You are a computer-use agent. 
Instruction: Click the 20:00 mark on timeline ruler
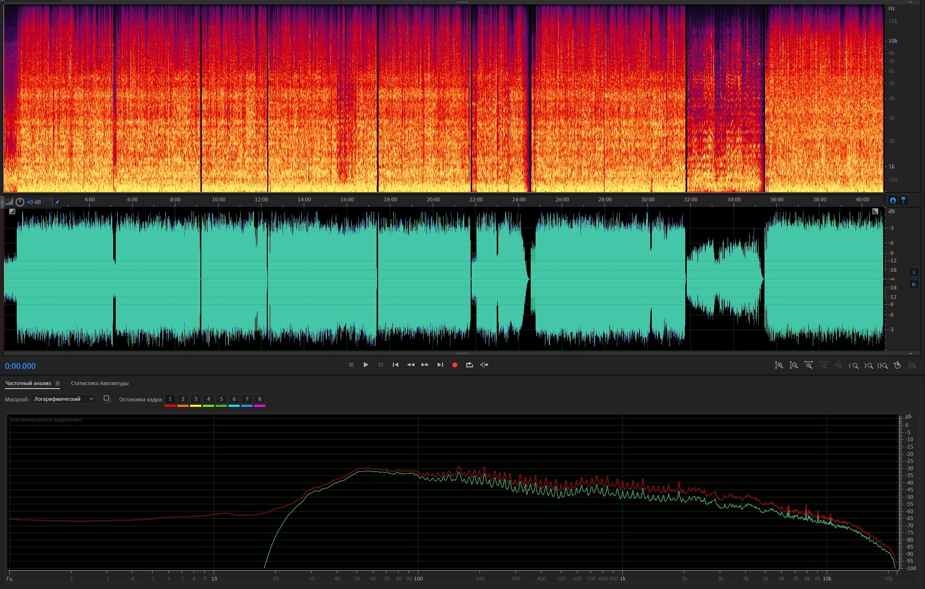pyautogui.click(x=433, y=200)
